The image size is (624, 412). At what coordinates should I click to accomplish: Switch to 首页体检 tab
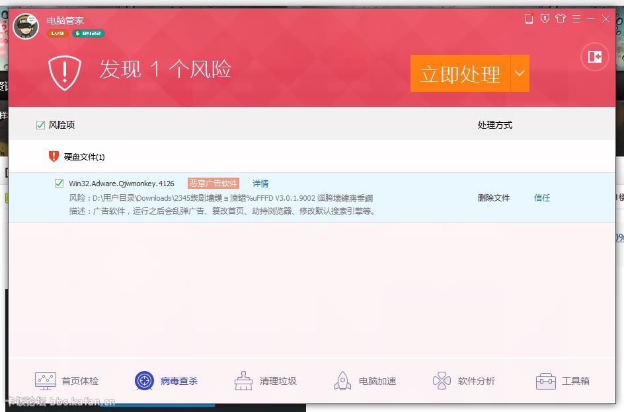tap(67, 381)
